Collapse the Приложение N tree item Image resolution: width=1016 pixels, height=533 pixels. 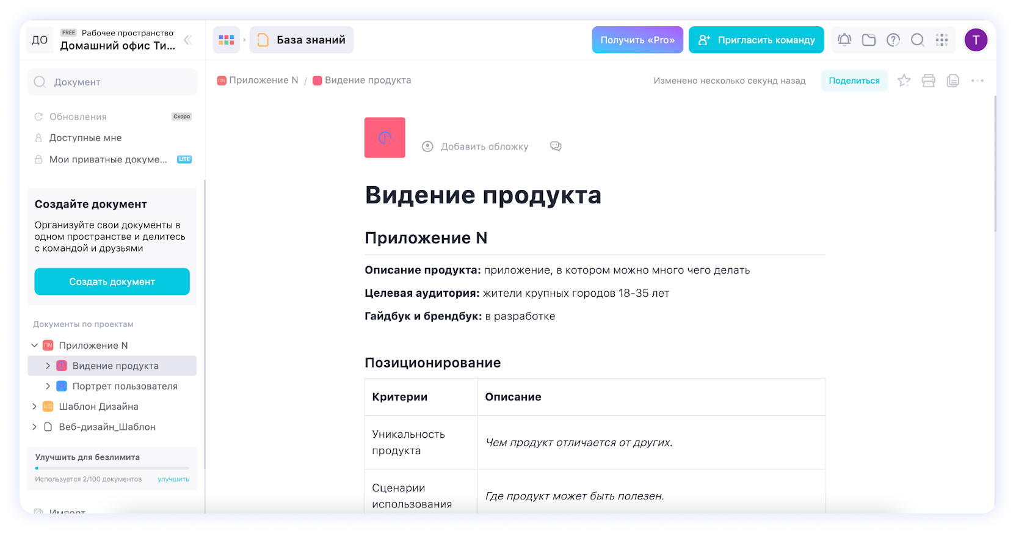tap(35, 346)
